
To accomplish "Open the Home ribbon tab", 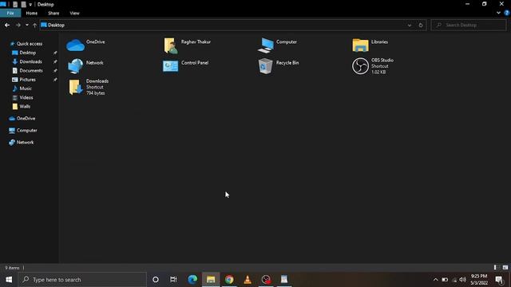I will coord(32,13).
